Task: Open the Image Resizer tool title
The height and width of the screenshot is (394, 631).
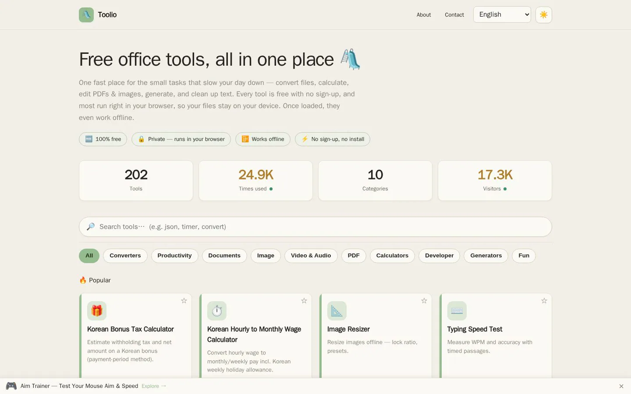Action: (x=348, y=329)
